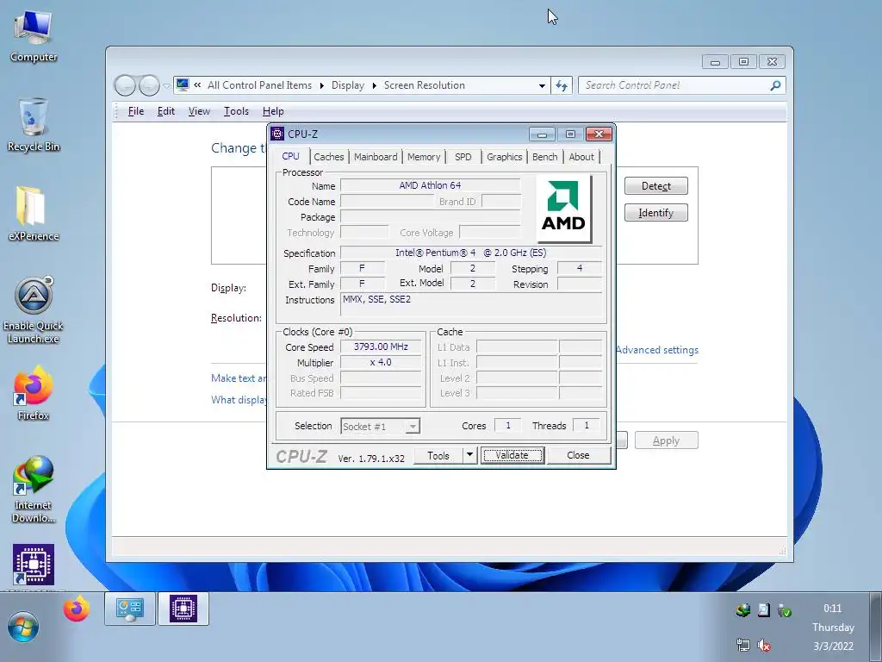Click the Close button in CPU-Z
This screenshot has height=662, width=882.
point(578,455)
